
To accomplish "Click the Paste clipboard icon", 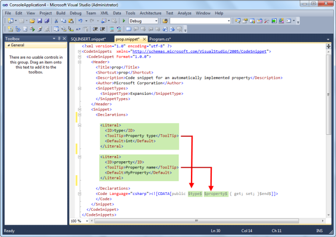I will [70, 21].
